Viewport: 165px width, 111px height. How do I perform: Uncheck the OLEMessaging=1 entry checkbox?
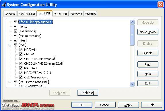[x=21, y=77]
